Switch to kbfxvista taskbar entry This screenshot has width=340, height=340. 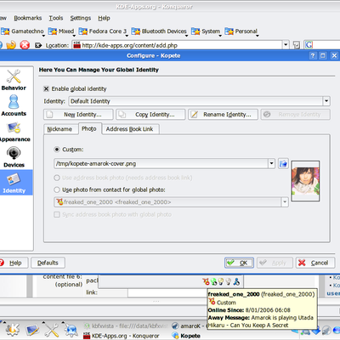point(126,326)
